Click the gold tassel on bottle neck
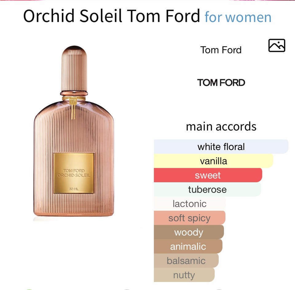The image size is (295, 290). click(73, 109)
